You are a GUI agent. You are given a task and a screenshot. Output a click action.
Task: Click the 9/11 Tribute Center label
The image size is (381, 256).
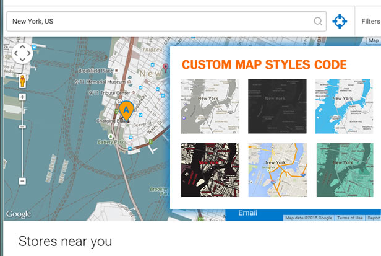pyautogui.click(x=109, y=93)
